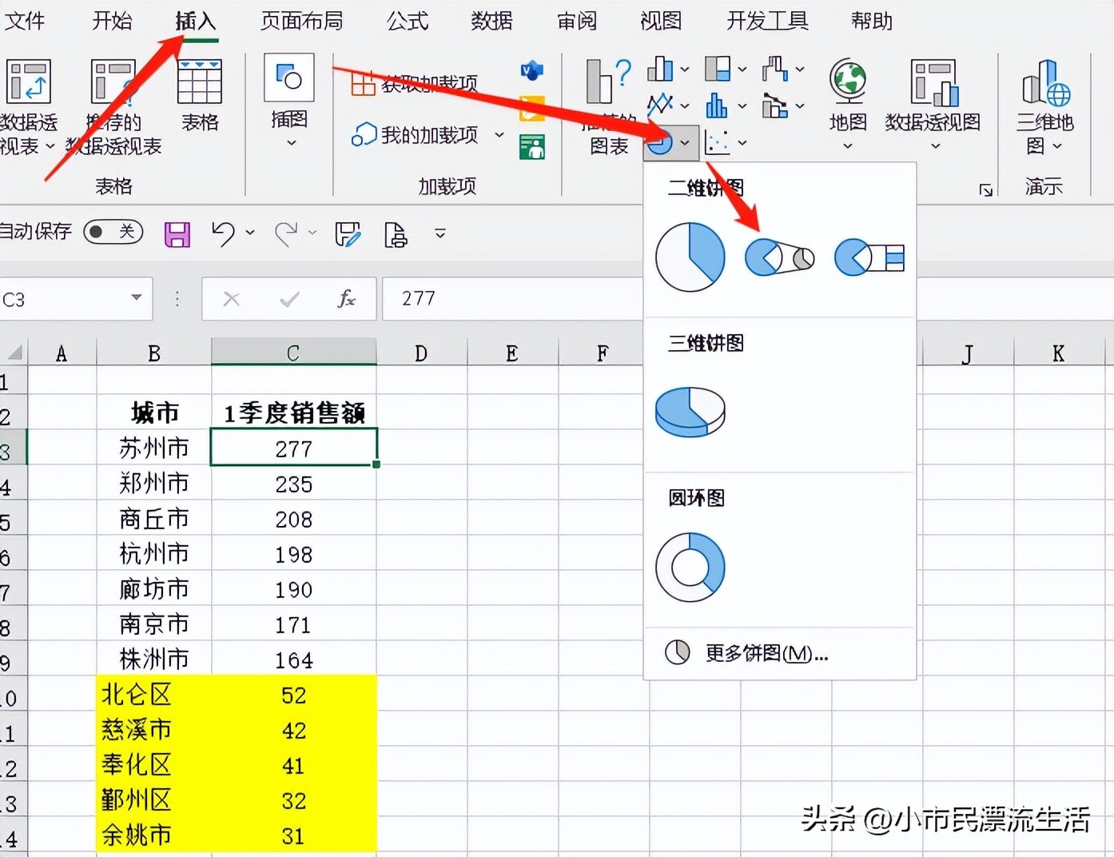Click the Save As icon with pencil
This screenshot has height=857, width=1114.
(x=348, y=234)
